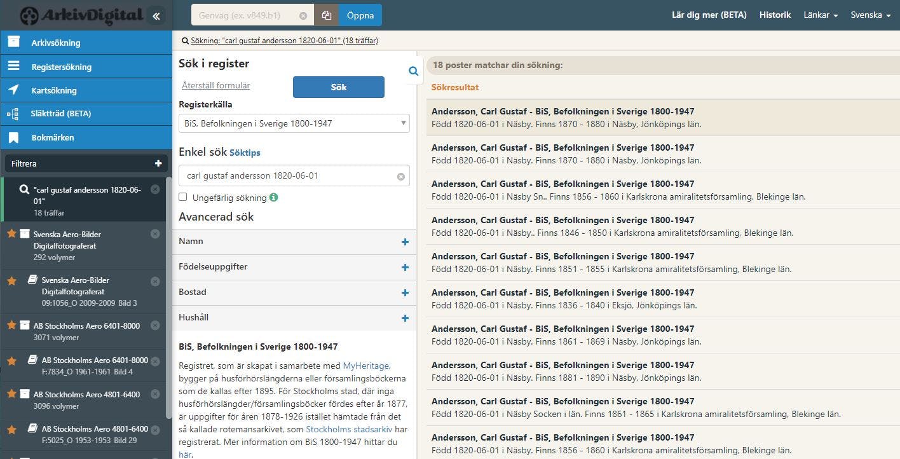The width and height of the screenshot is (900, 459).
Task: Open the Registerkälla dropdown
Action: pyautogui.click(x=294, y=123)
